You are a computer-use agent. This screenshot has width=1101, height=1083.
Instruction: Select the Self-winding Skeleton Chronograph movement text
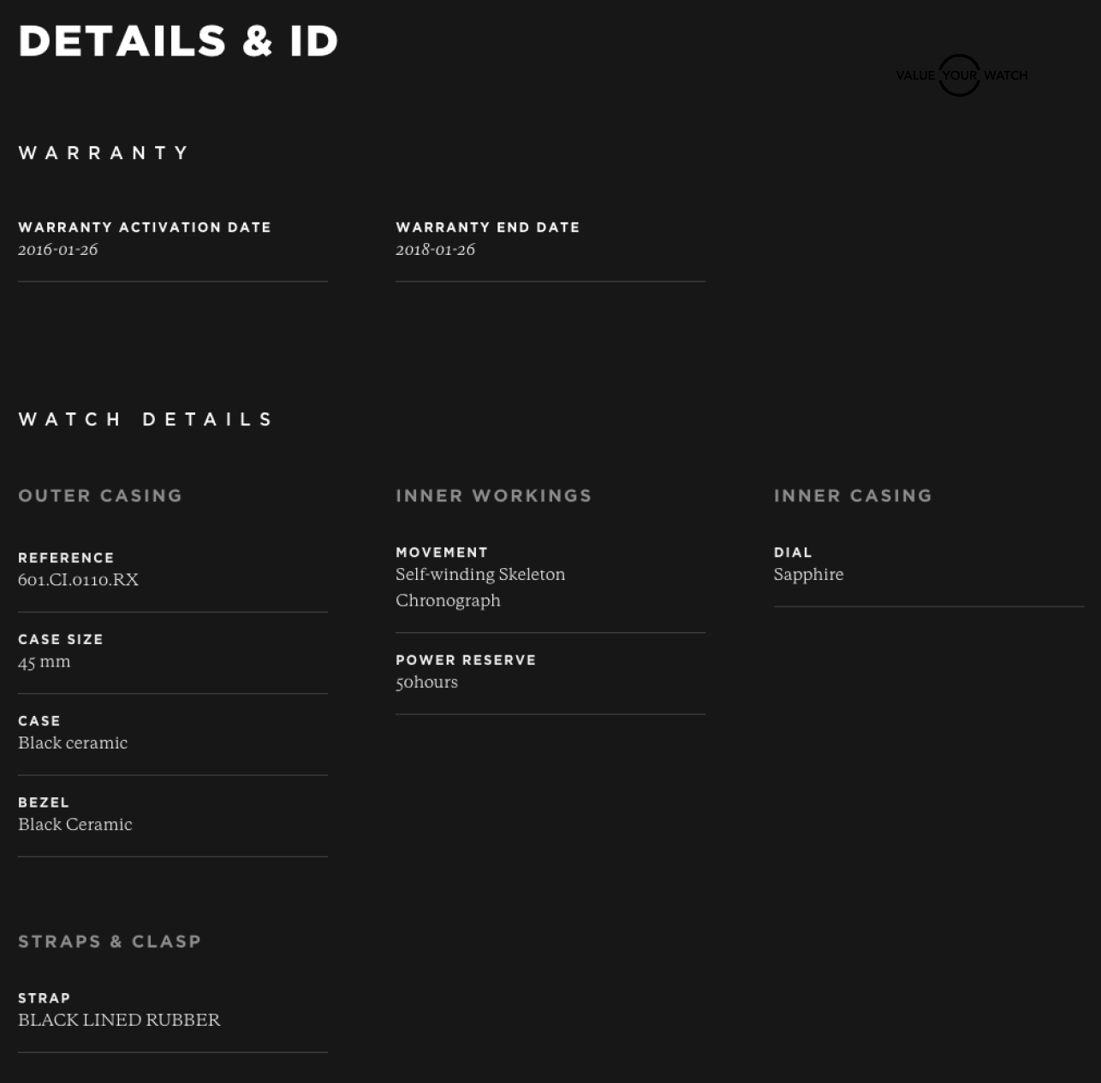(x=479, y=587)
